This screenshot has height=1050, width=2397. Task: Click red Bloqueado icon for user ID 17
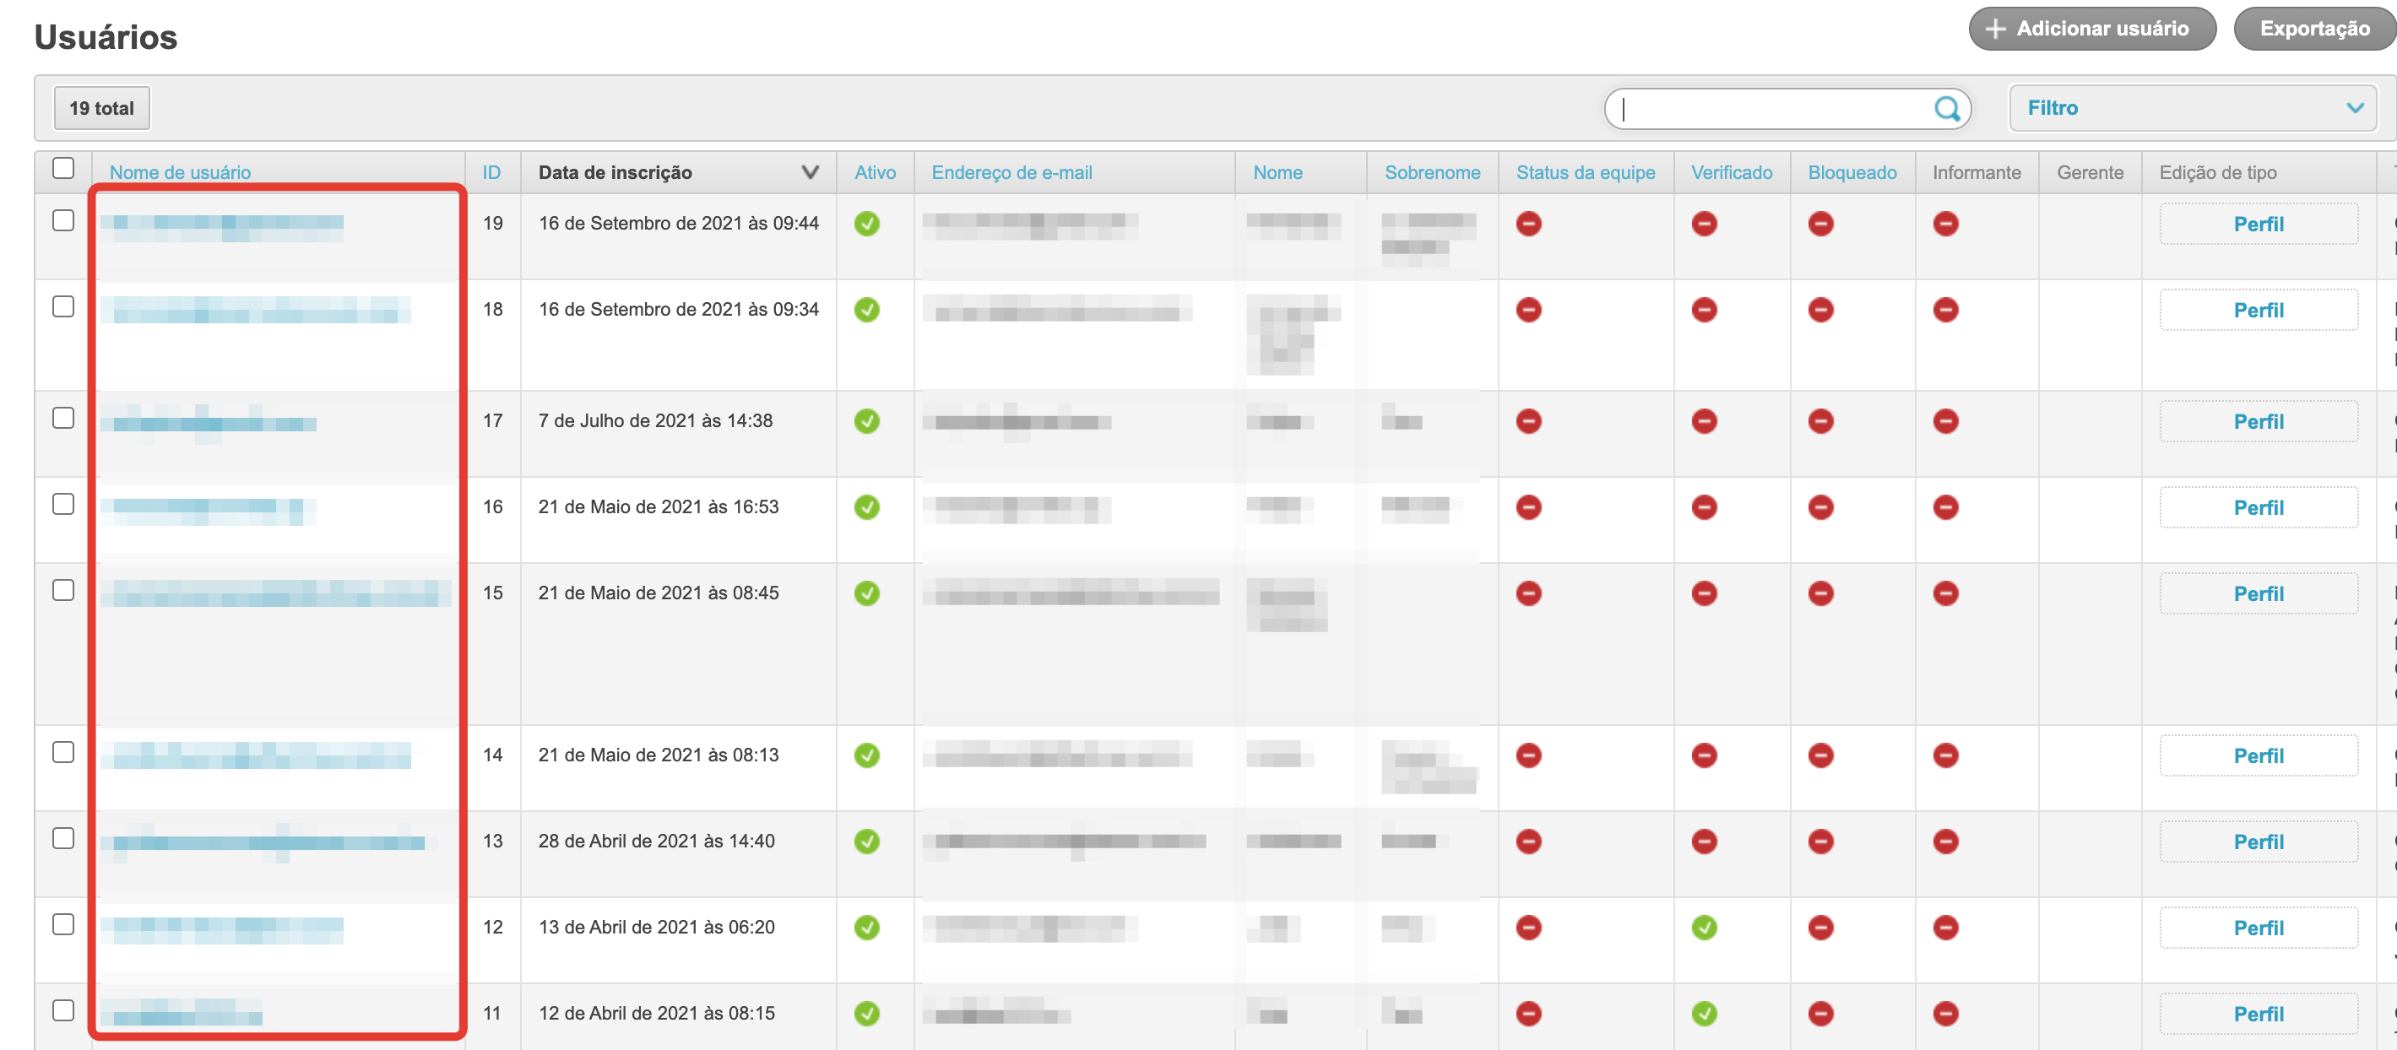(x=1820, y=421)
